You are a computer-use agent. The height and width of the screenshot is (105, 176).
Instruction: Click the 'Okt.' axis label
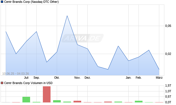click(x=57, y=78)
